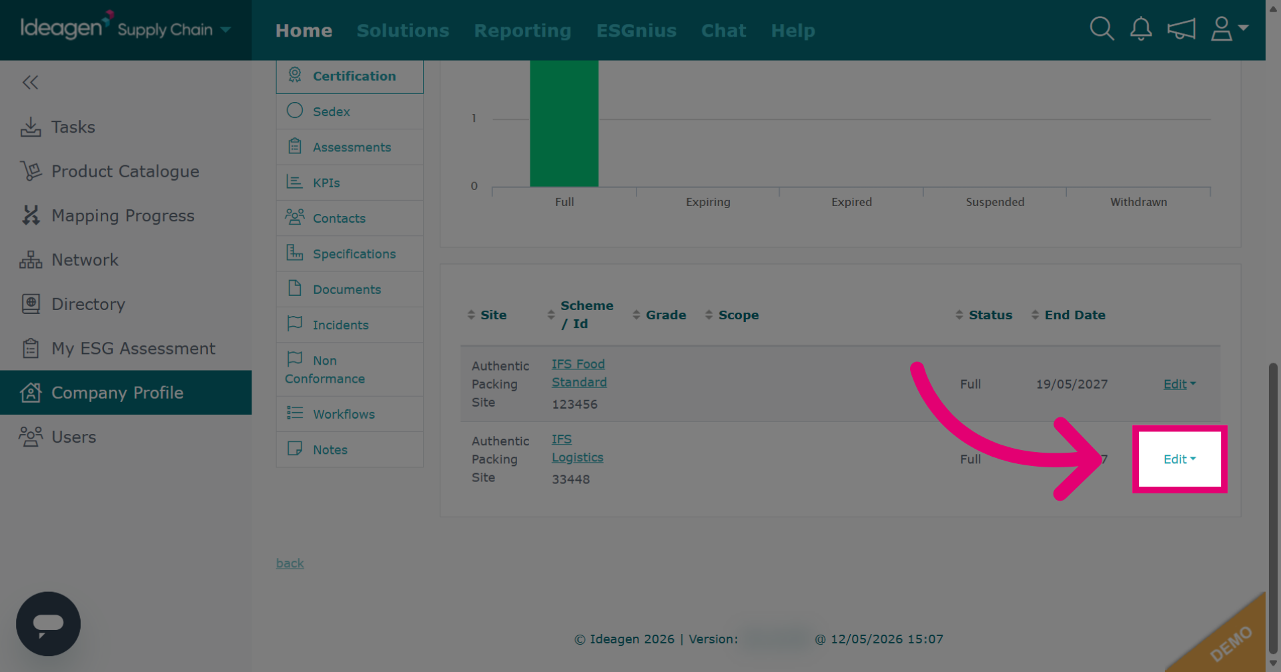Screen dimensions: 1281x672
Task: Open the ESGnius menu
Action: [x=636, y=31]
